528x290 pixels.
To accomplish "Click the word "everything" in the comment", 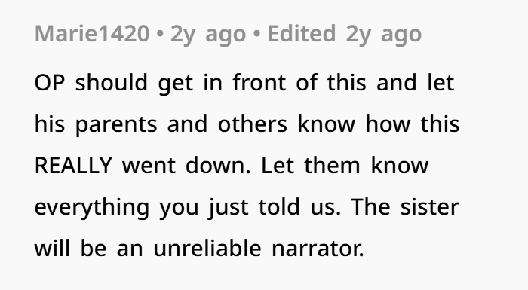I will 92,208.
